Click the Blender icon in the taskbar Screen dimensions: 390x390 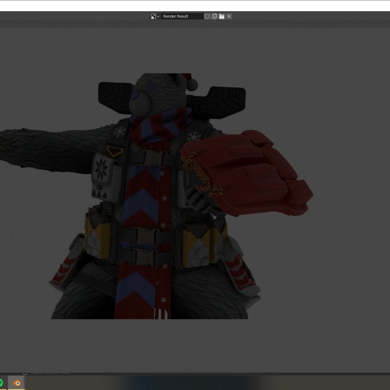click(17, 383)
